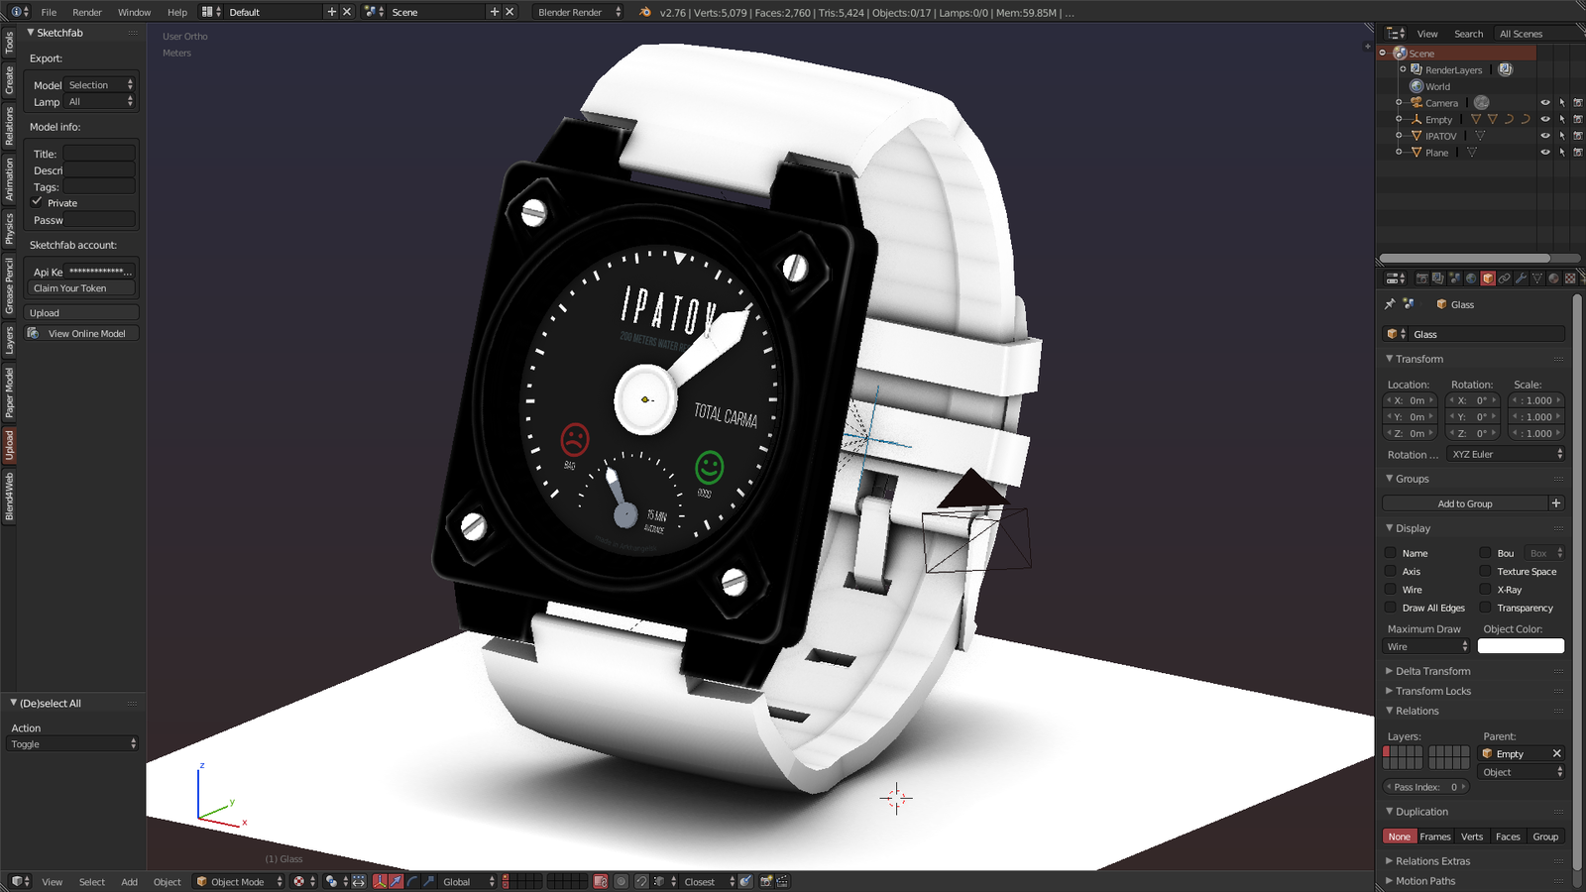
Task: Open the Toggle action dropdown
Action: coord(72,743)
